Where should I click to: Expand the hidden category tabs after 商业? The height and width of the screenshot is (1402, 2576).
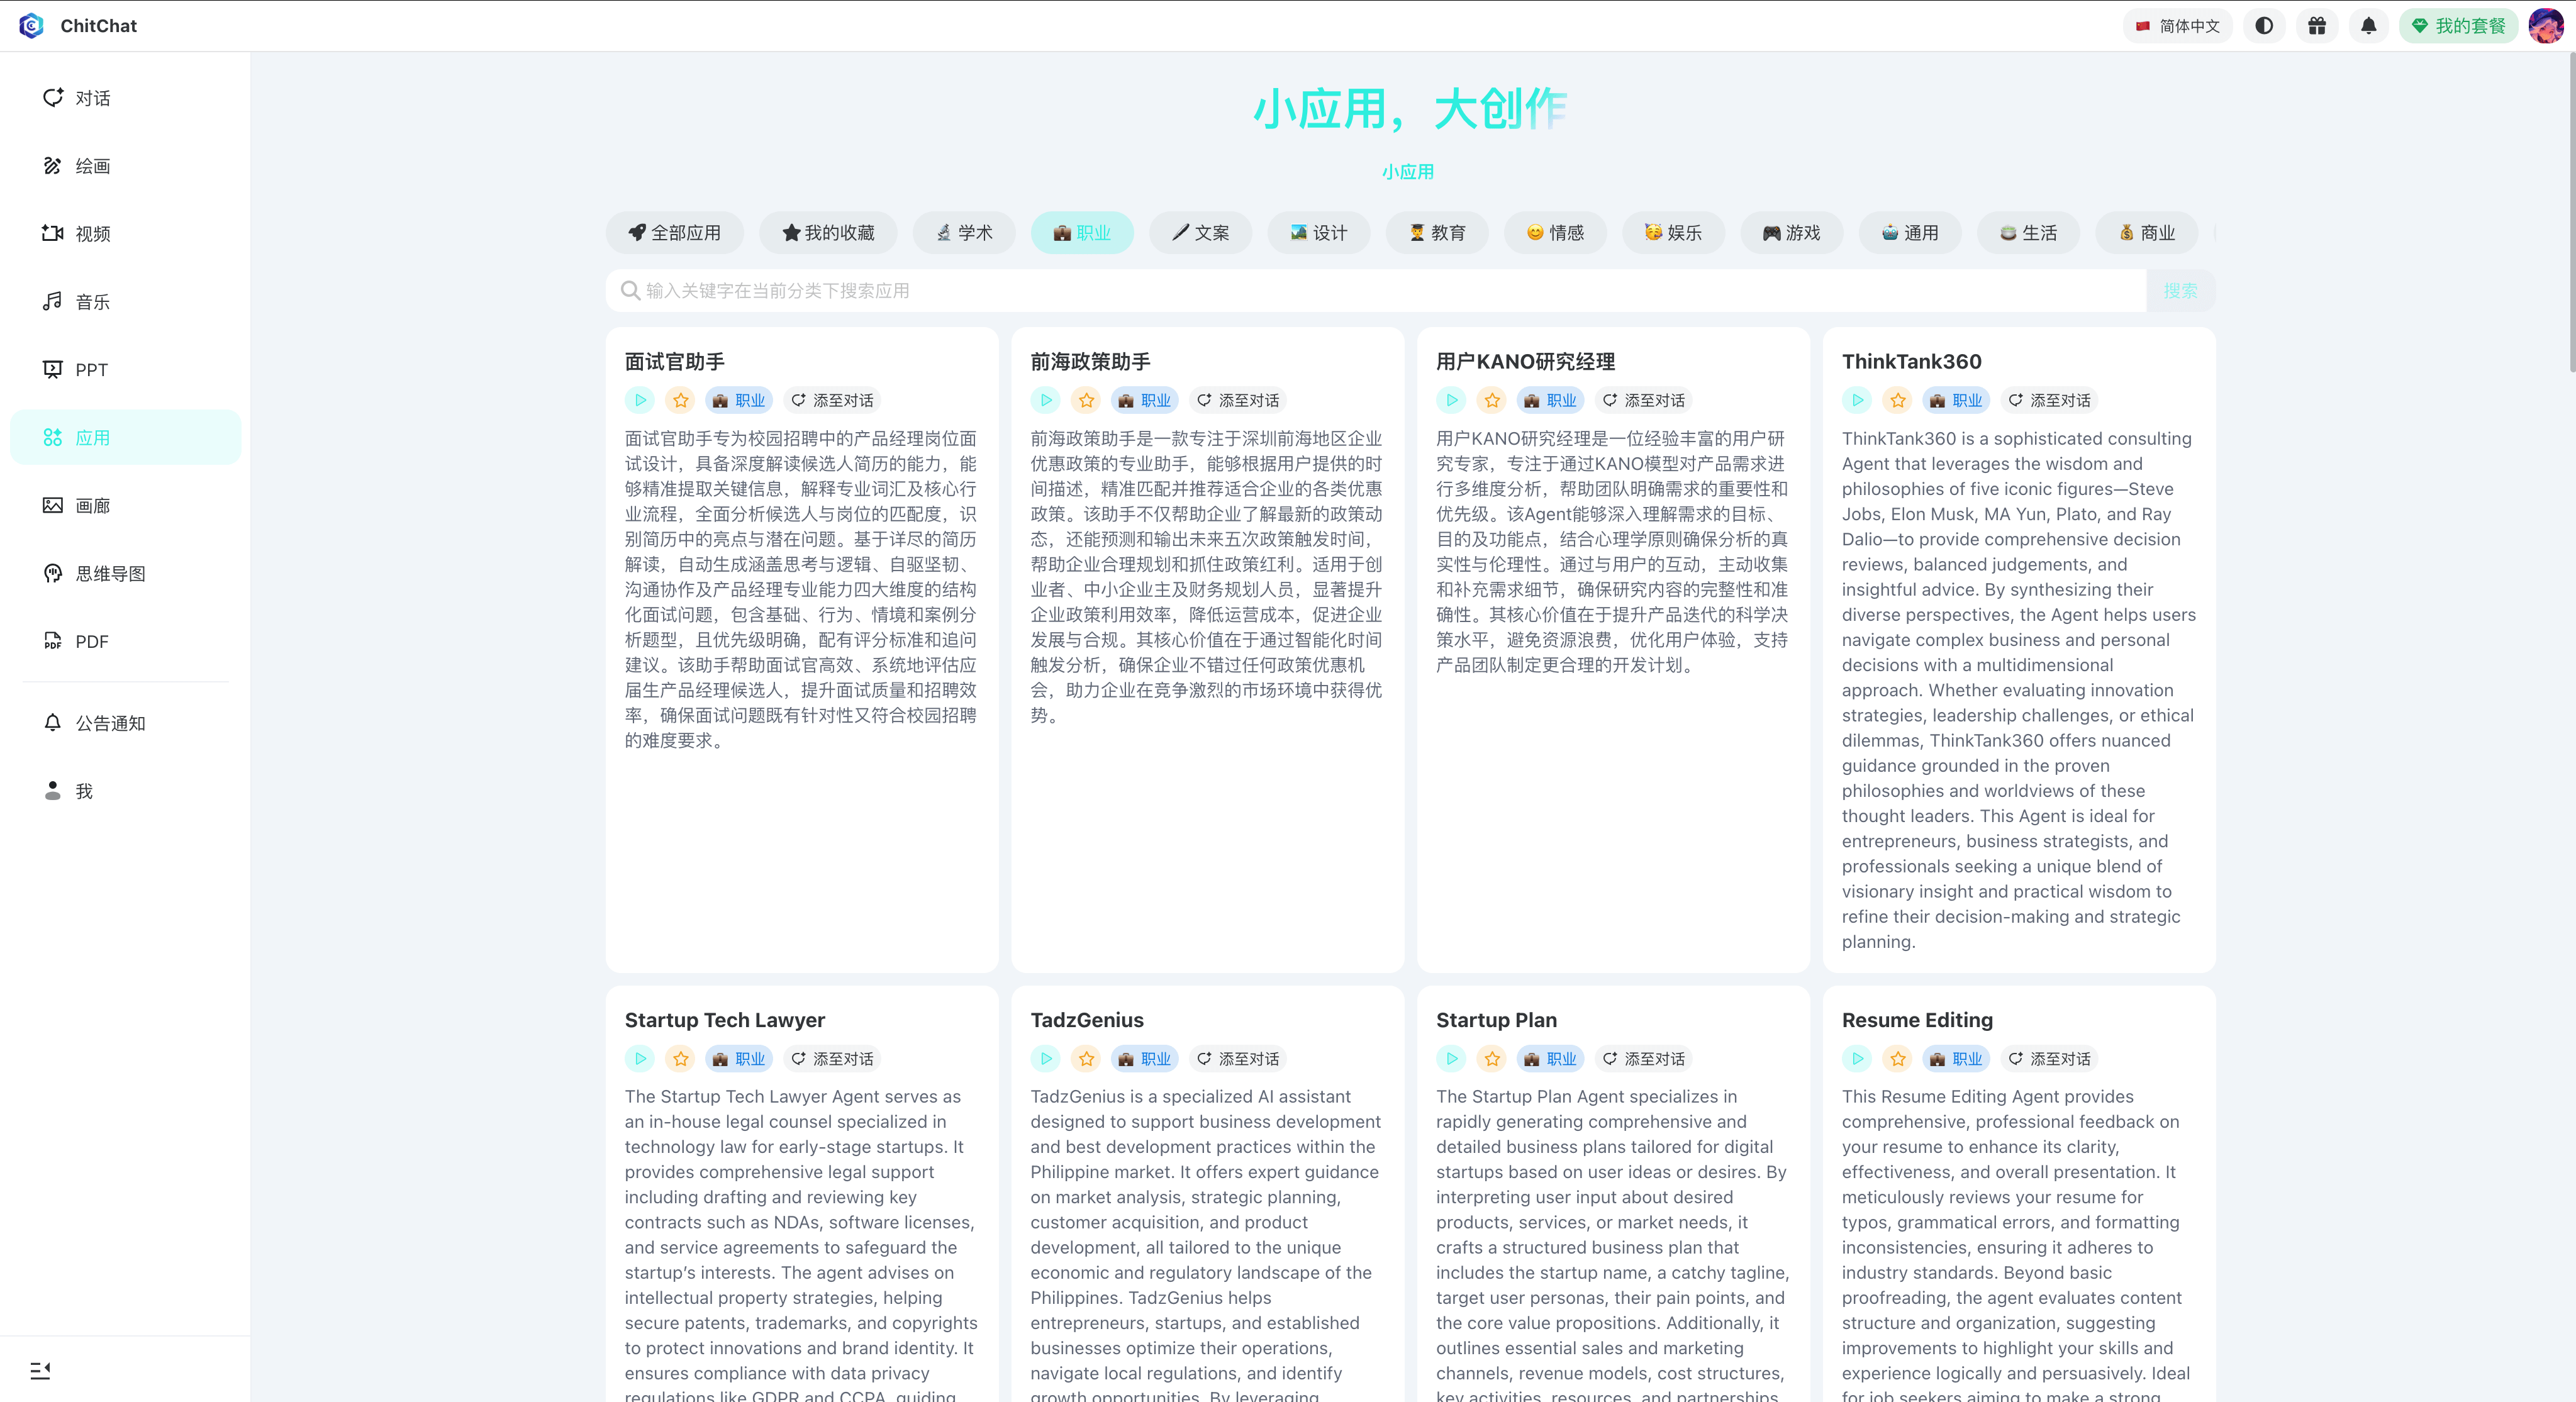point(2214,233)
